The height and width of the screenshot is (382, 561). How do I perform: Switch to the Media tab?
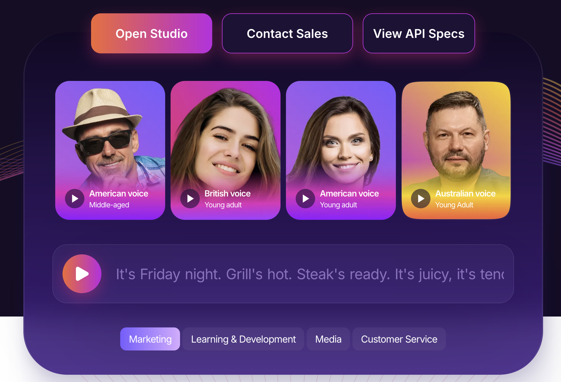tap(328, 339)
